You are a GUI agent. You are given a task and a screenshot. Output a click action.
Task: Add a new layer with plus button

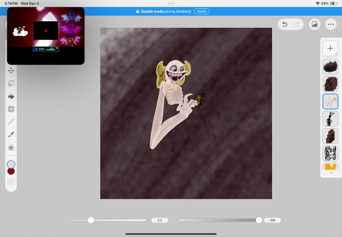[x=330, y=48]
